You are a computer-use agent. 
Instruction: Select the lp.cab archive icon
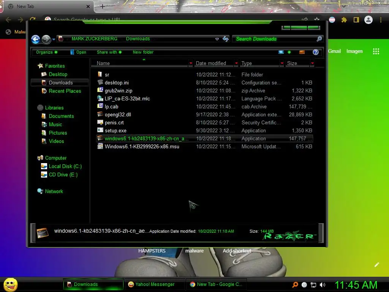pos(100,106)
